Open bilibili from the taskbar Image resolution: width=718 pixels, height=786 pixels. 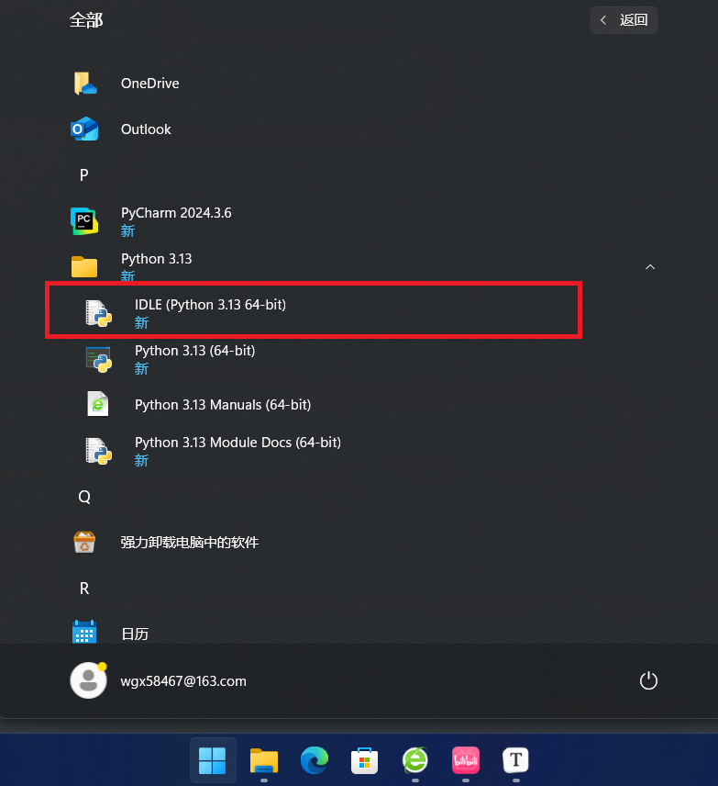[466, 760]
